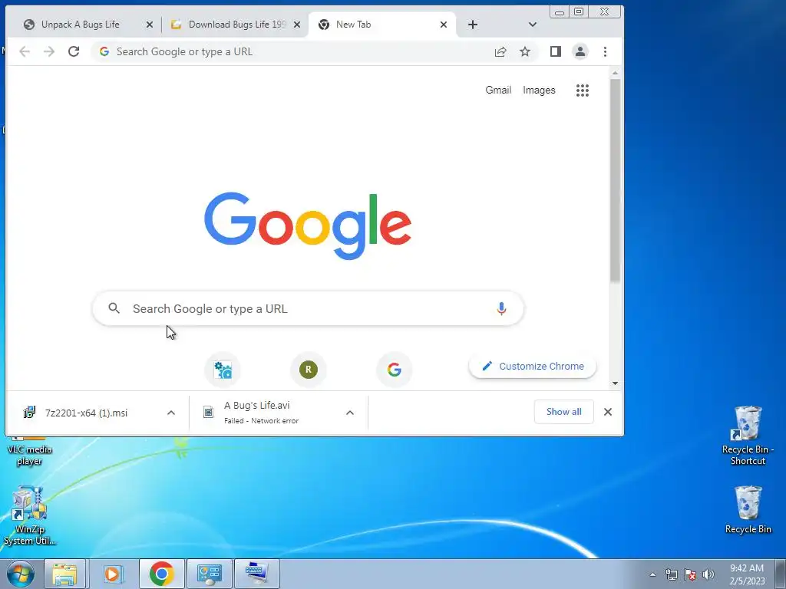Open the control panel taskbar icon

(210, 574)
